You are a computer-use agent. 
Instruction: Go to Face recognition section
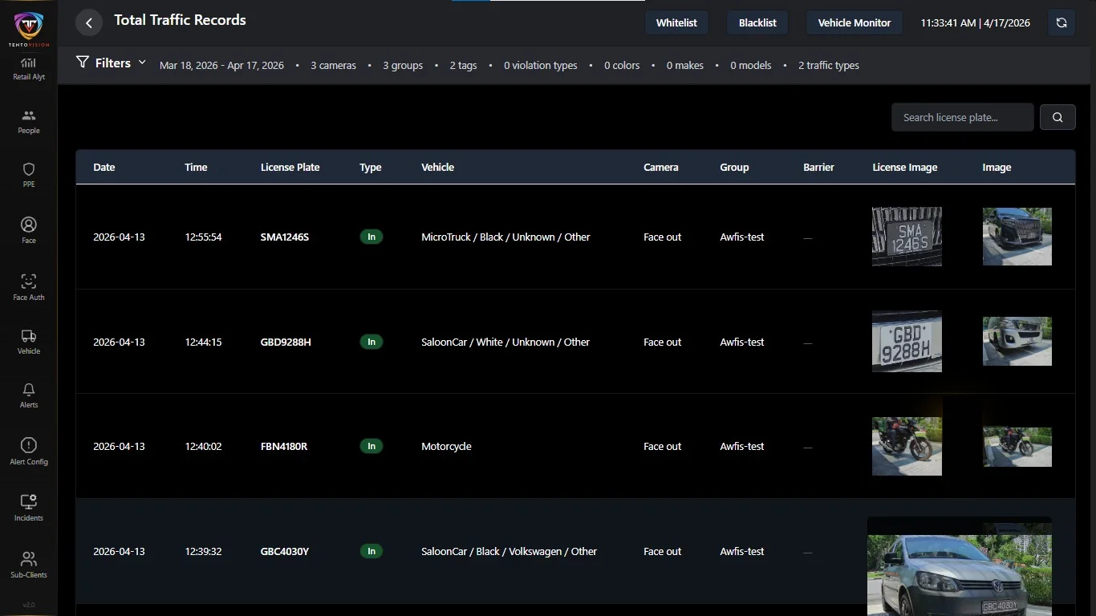tap(28, 231)
